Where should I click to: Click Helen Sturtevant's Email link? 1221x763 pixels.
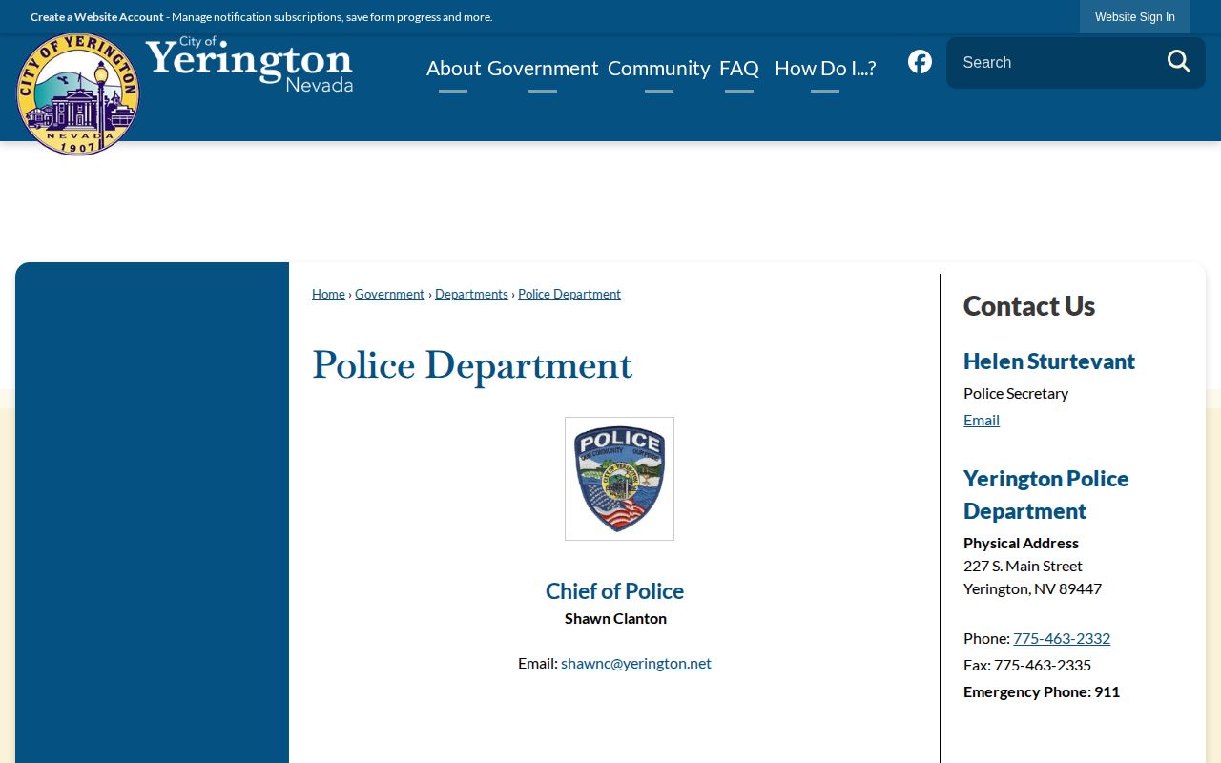[982, 420]
